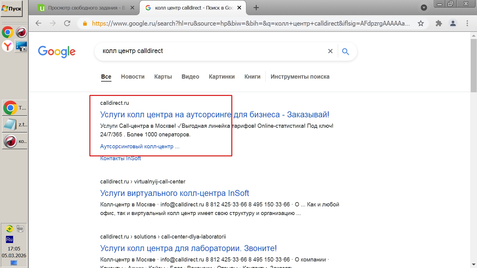This screenshot has height=268, width=477.
Task: Open the Пуск start menu
Action: coord(12,9)
